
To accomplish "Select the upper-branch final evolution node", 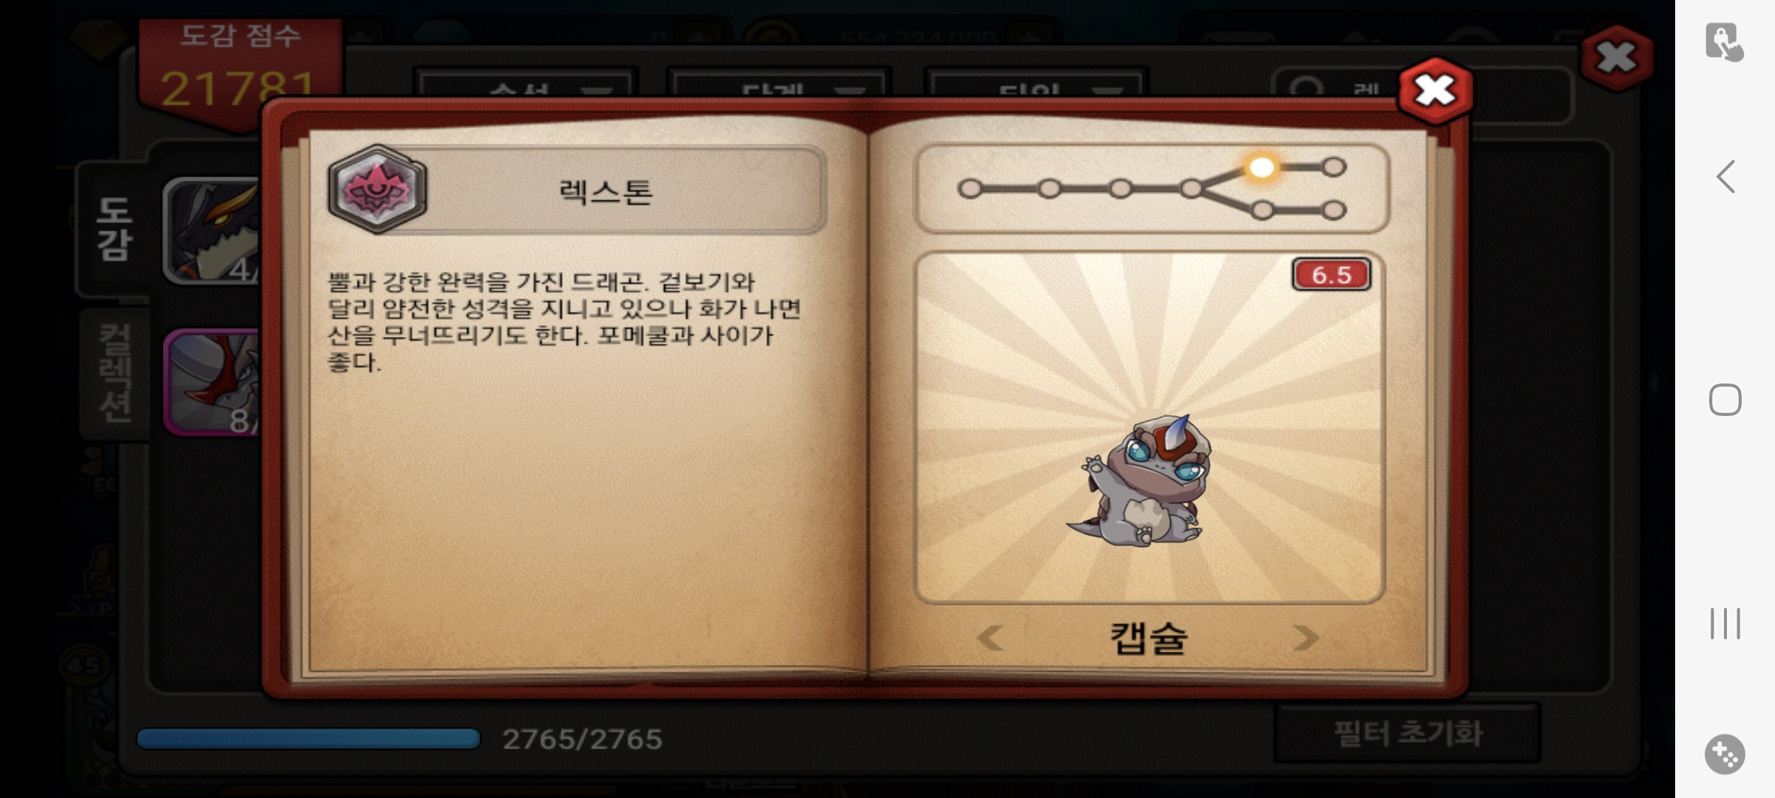I will pyautogui.click(x=1333, y=167).
